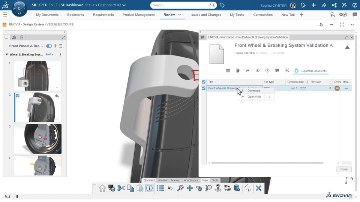Choose Download from the context menu
The width and height of the screenshot is (360, 202).
(253, 91)
